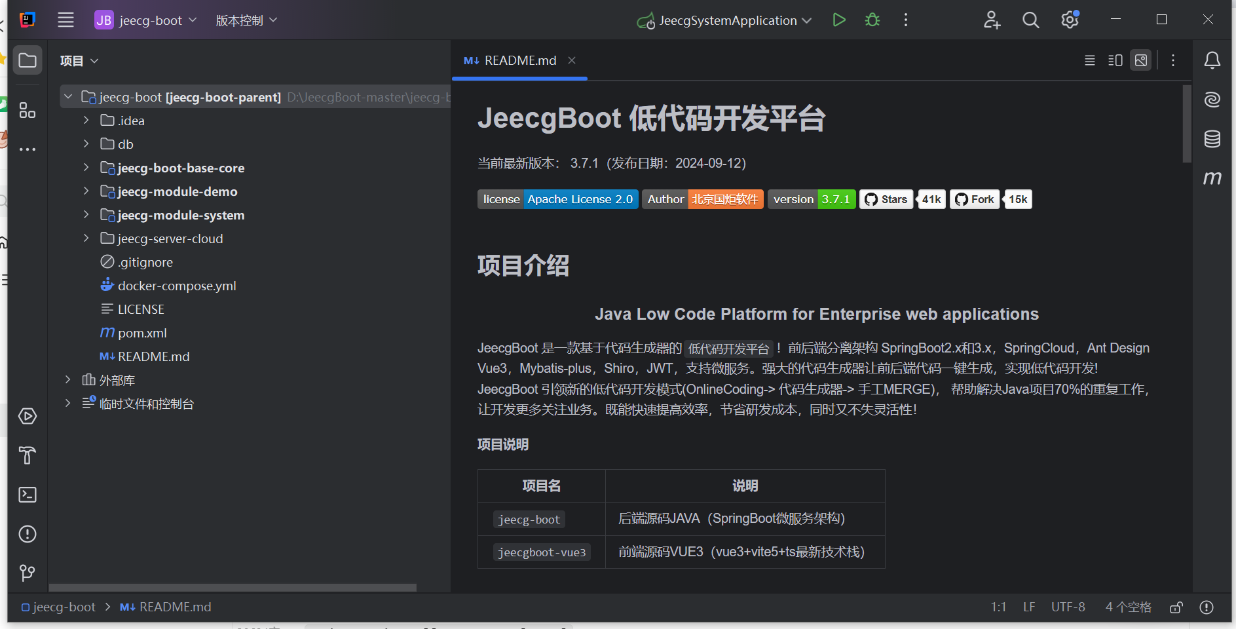1236x629 pixels.
Task: Close the README.md tab
Action: pyautogui.click(x=572, y=60)
